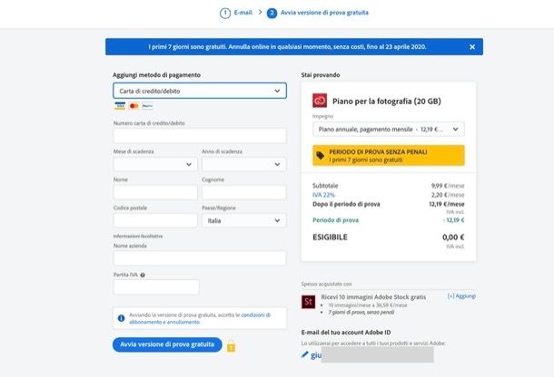The width and height of the screenshot is (554, 377).
Task: Click the Adobe Stock St icon
Action: click(x=308, y=302)
